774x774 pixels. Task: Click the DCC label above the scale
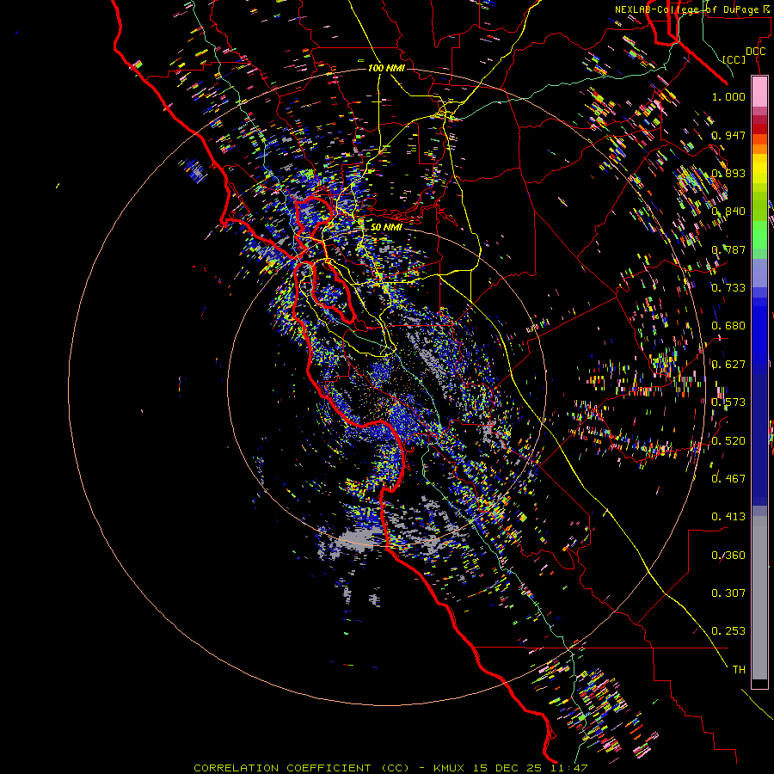tap(755, 51)
